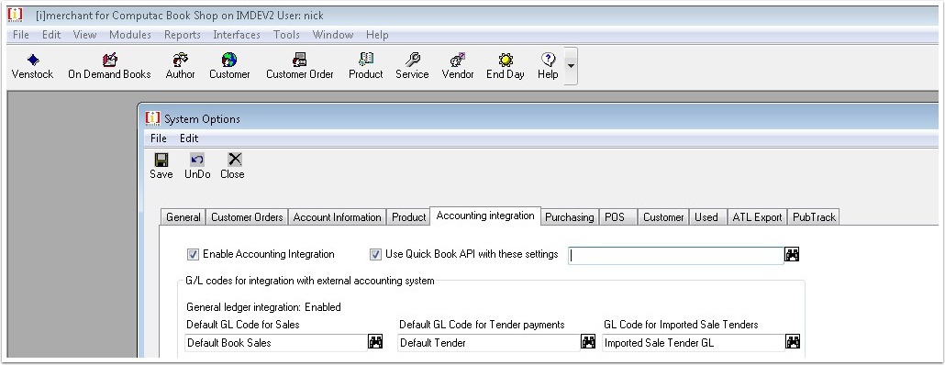Switch to the General tab
This screenshot has width=945, height=365.
pyautogui.click(x=183, y=217)
